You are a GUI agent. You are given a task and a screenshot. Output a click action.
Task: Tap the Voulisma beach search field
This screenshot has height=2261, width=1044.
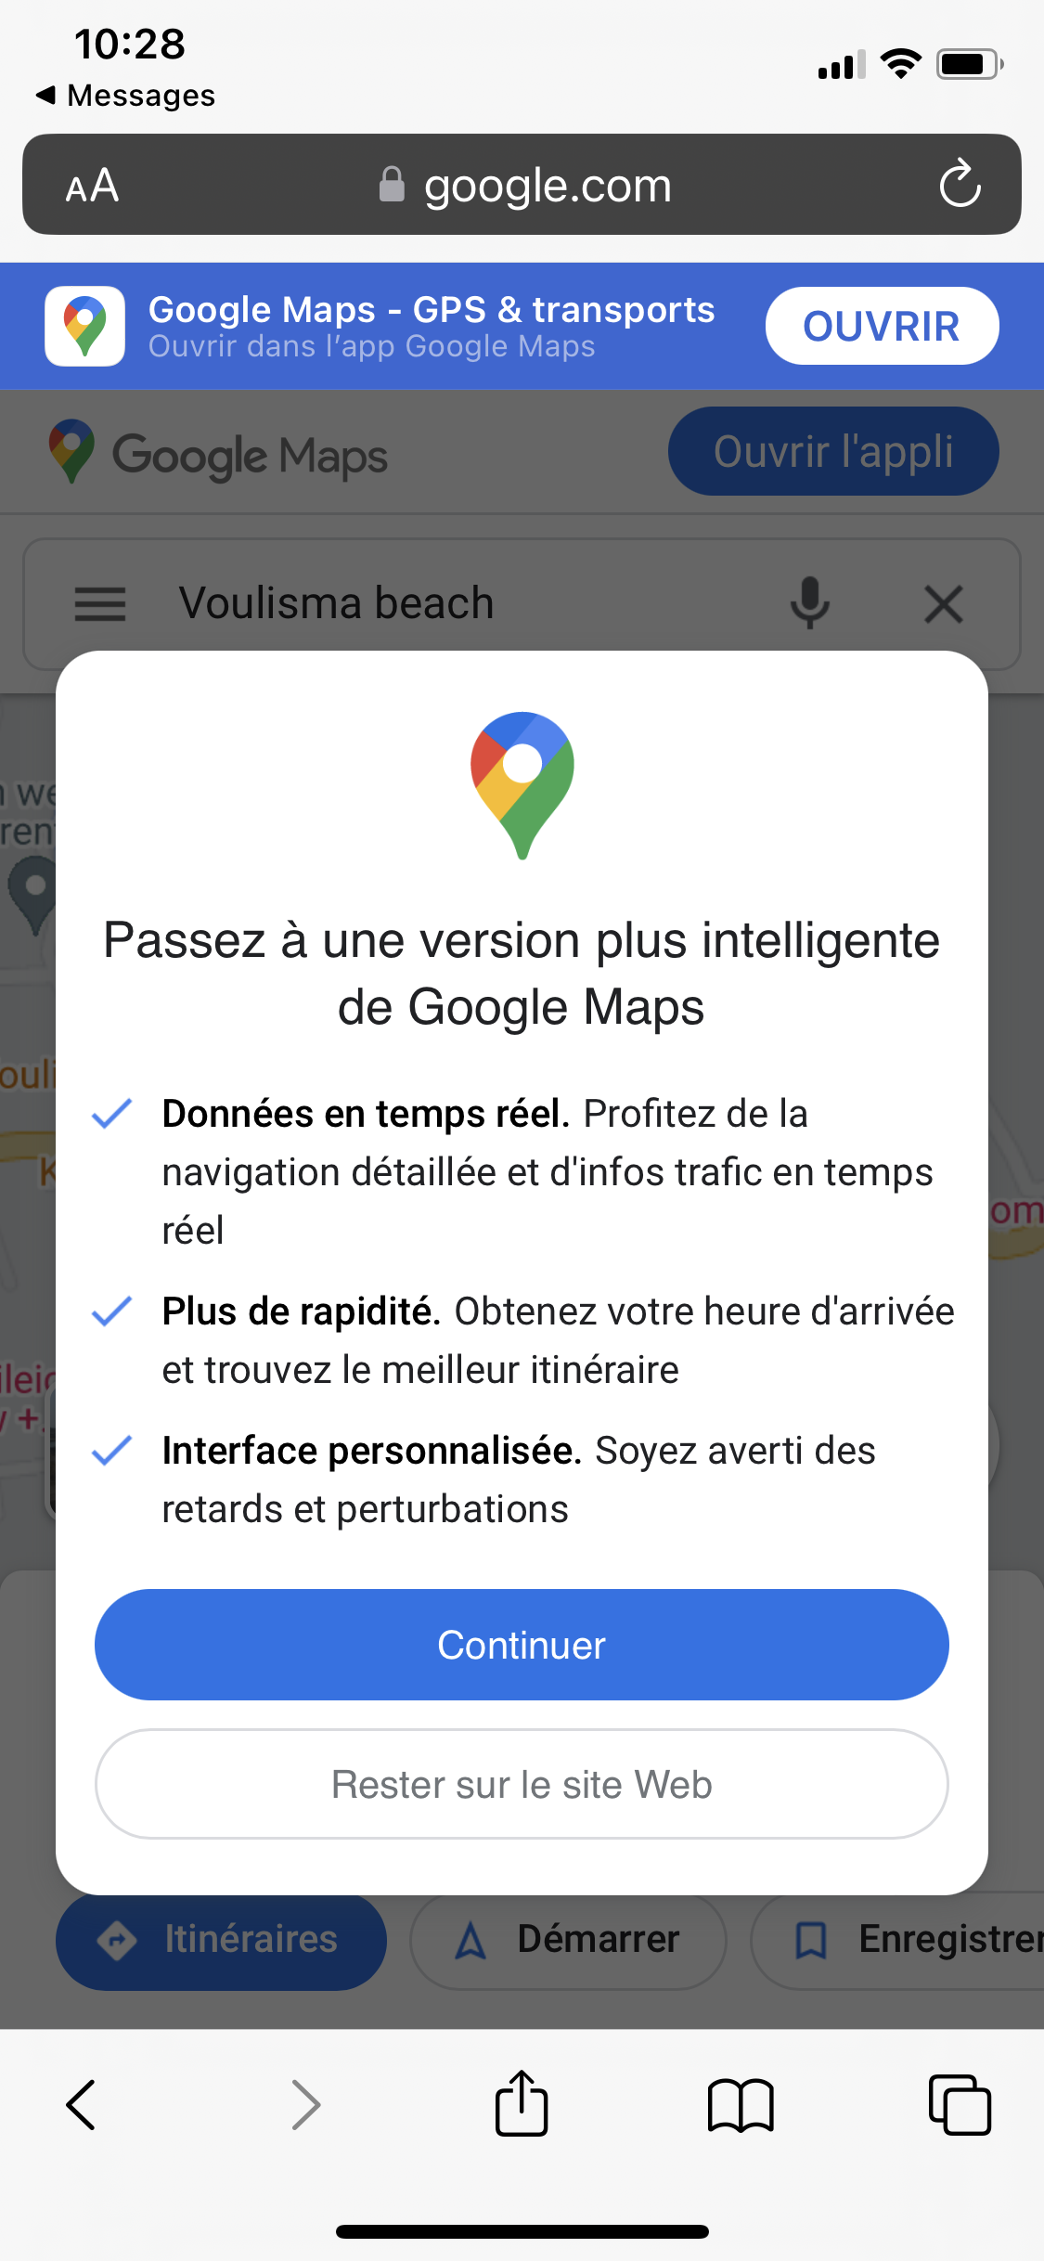coord(445,603)
